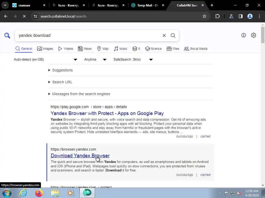Select the Map category
This screenshot has width=265, height=198.
click(103, 49)
